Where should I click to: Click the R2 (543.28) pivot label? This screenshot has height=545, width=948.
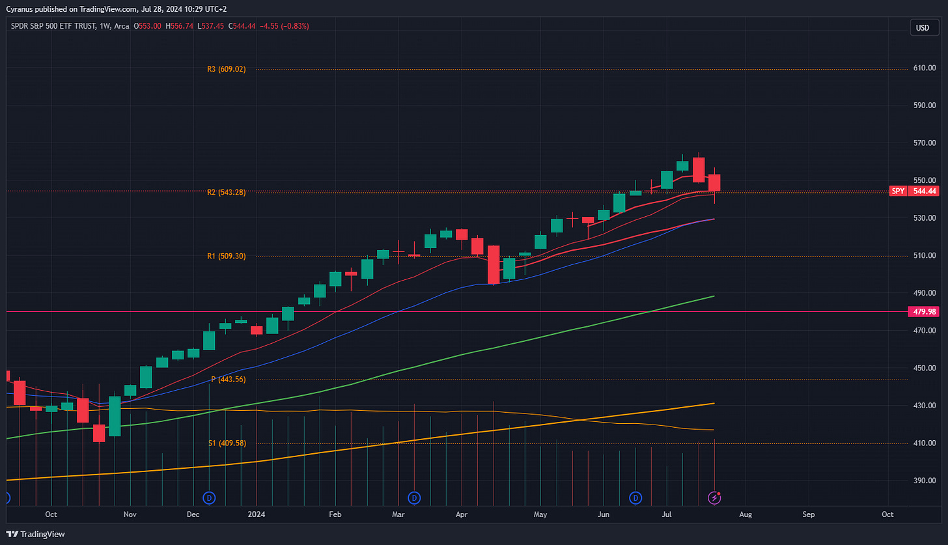[x=227, y=193]
